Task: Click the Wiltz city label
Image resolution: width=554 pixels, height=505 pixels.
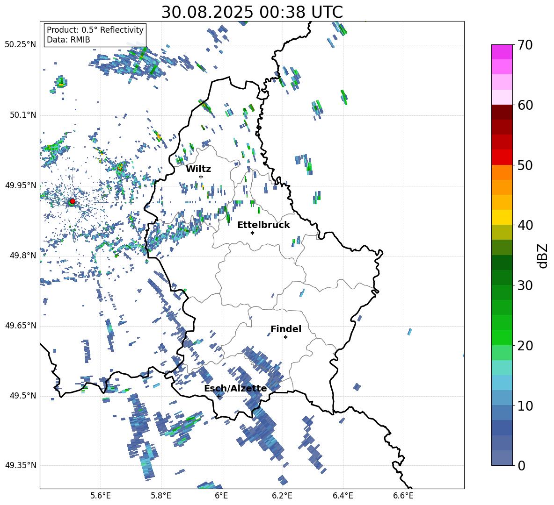Action: [x=198, y=169]
